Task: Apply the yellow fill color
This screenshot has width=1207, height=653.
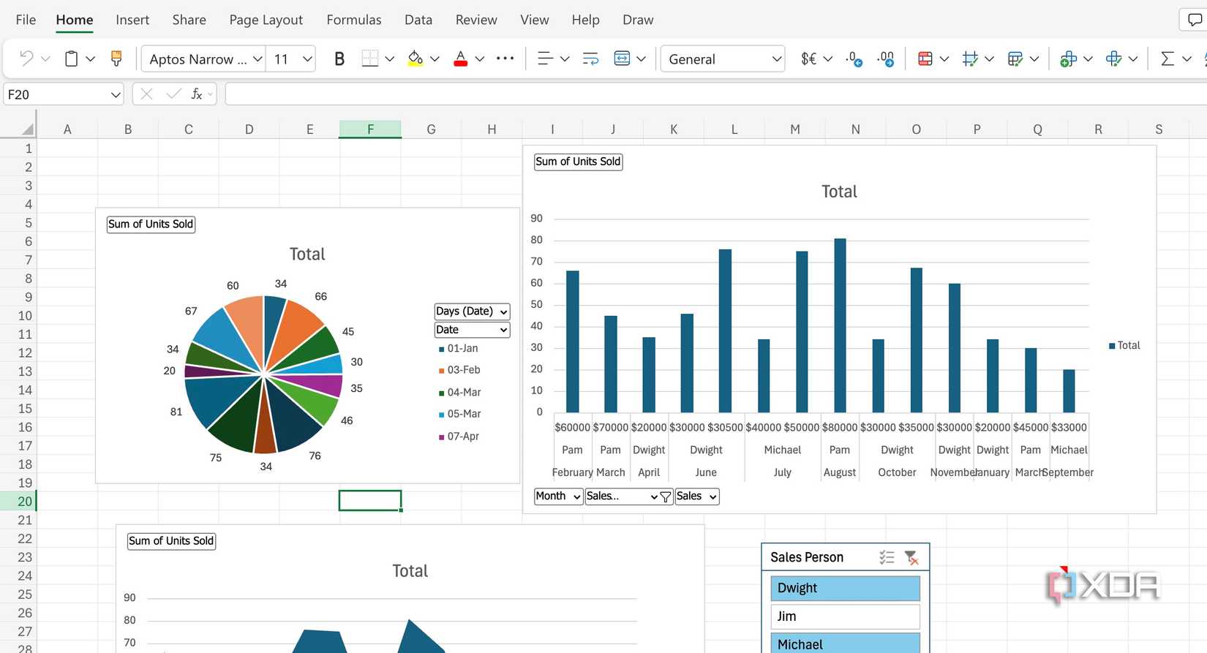Action: pos(416,58)
